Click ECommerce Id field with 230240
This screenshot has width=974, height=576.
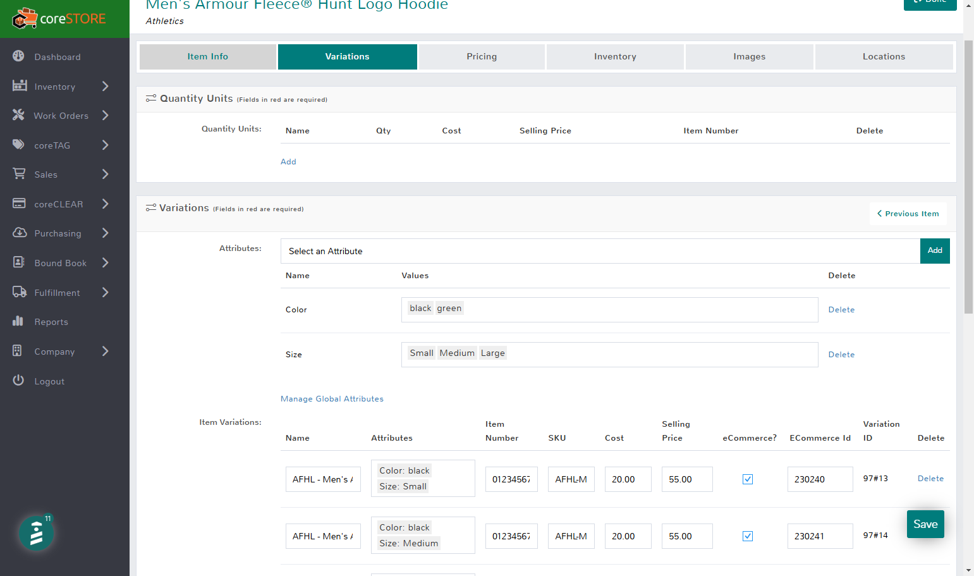(820, 479)
